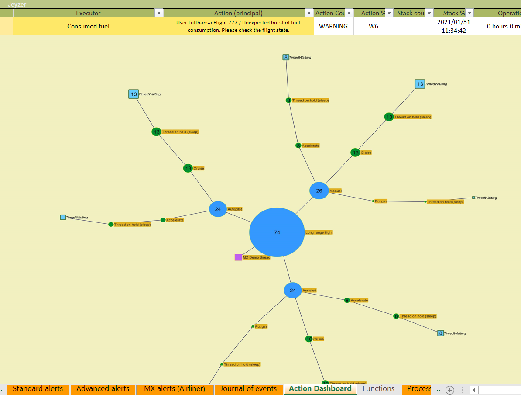
Task: Click the central blue 74 node
Action: (x=277, y=232)
